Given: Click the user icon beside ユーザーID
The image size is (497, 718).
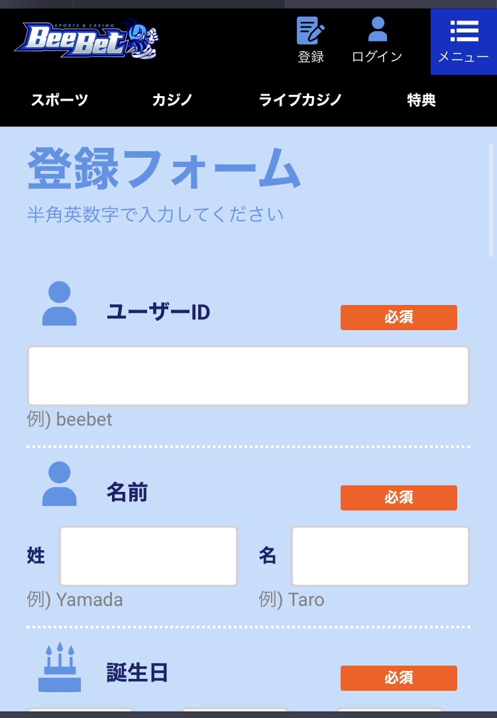Looking at the screenshot, I should [60, 303].
